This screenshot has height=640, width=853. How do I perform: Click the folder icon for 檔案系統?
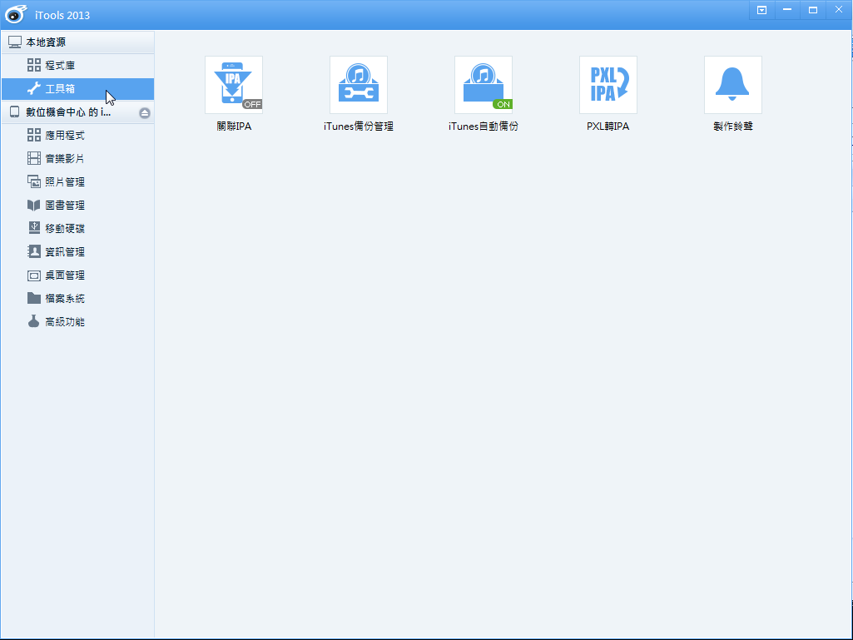coord(34,298)
